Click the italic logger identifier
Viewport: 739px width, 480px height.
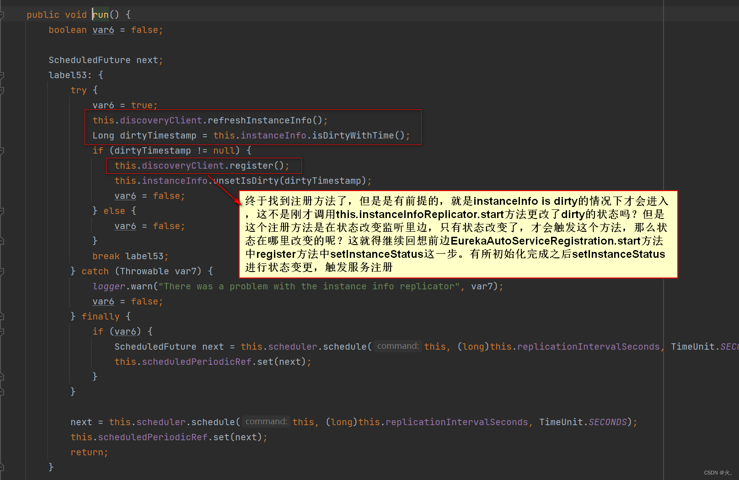109,286
